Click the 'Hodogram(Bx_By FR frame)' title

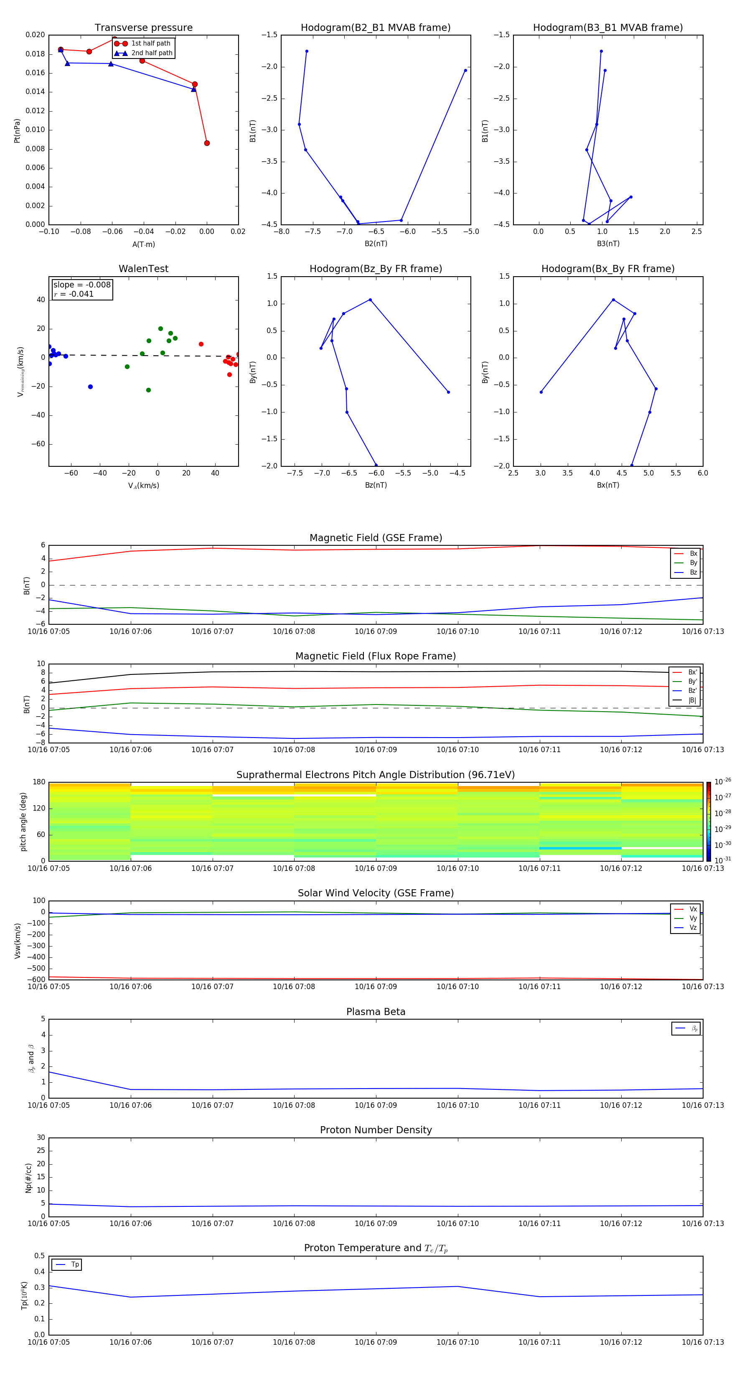click(608, 269)
